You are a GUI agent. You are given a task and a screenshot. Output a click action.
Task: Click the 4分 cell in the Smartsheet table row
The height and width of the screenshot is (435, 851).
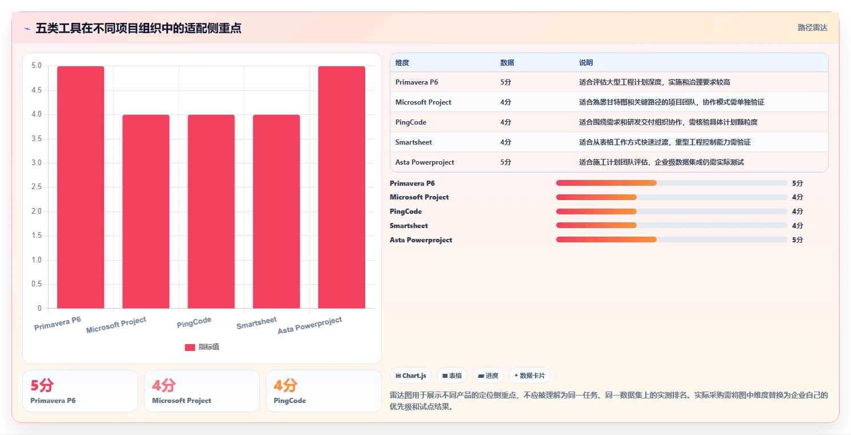coord(506,142)
